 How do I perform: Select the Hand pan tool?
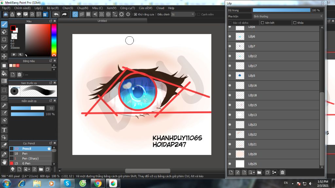click(x=4, y=162)
